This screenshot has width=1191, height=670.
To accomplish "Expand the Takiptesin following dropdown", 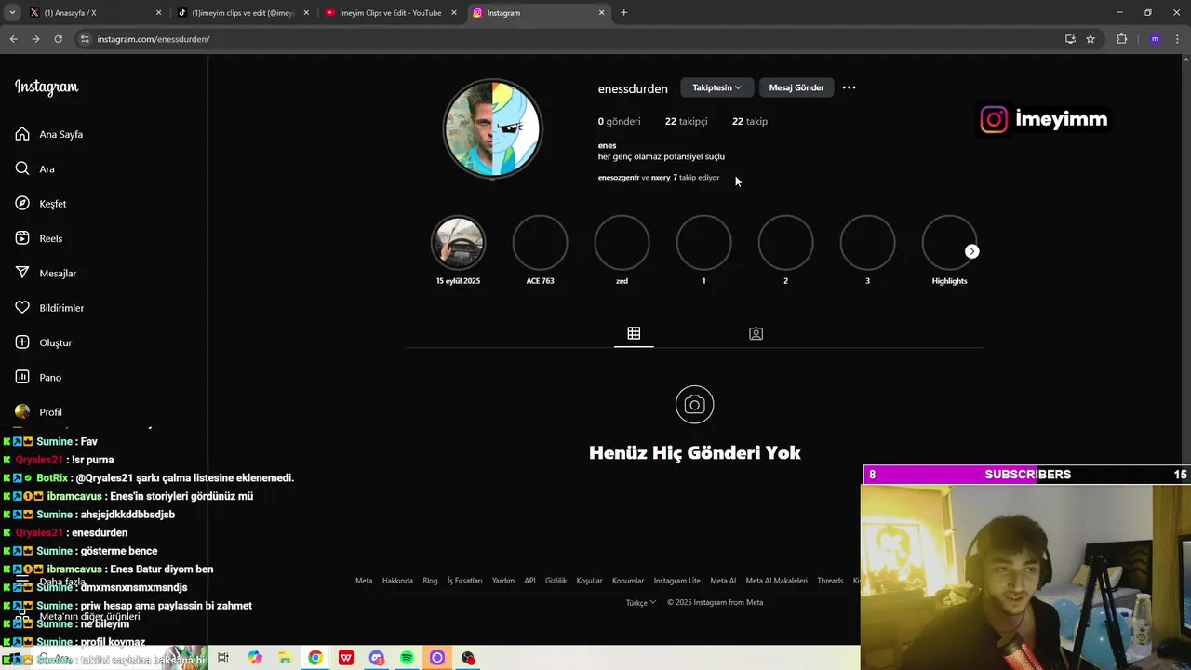I will click(x=716, y=87).
